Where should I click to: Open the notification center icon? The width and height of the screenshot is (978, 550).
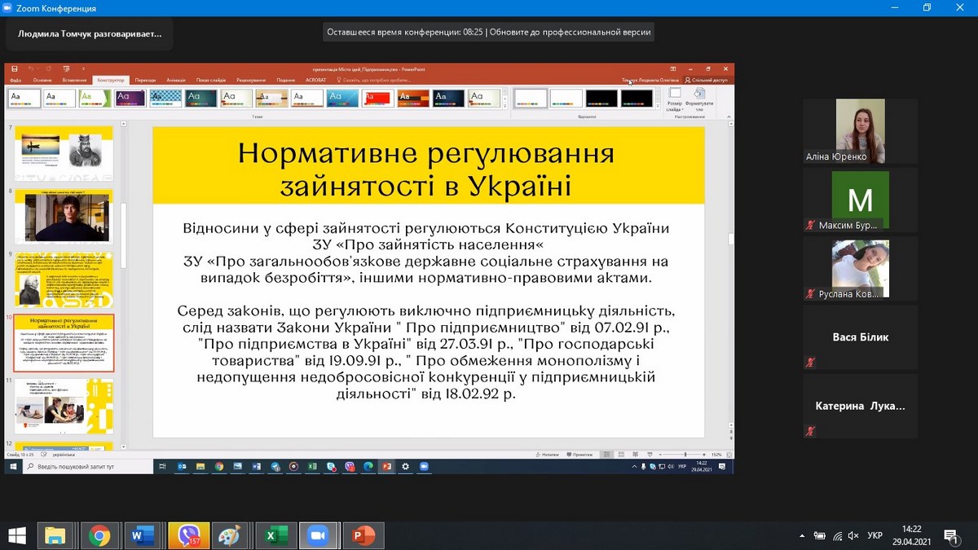(950, 535)
